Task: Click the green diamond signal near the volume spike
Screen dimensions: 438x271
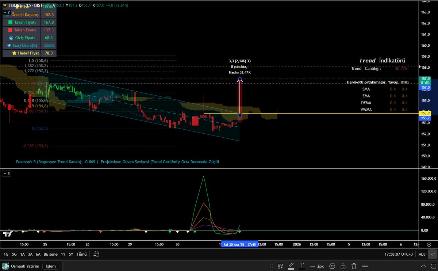Action: tap(195, 232)
